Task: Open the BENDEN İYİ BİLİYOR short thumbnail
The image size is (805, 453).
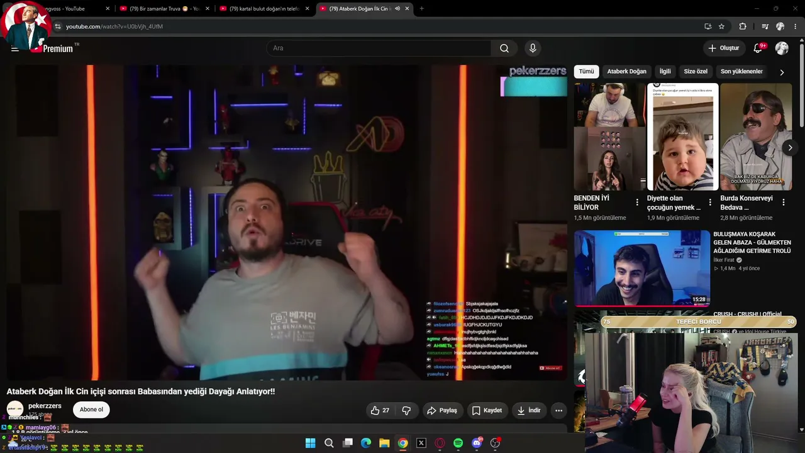Action: tap(609, 137)
